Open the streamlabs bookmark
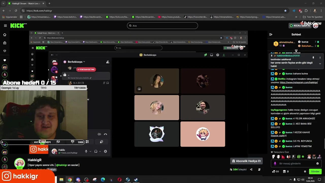This screenshot has height=183, width=325. [x=39, y=17]
